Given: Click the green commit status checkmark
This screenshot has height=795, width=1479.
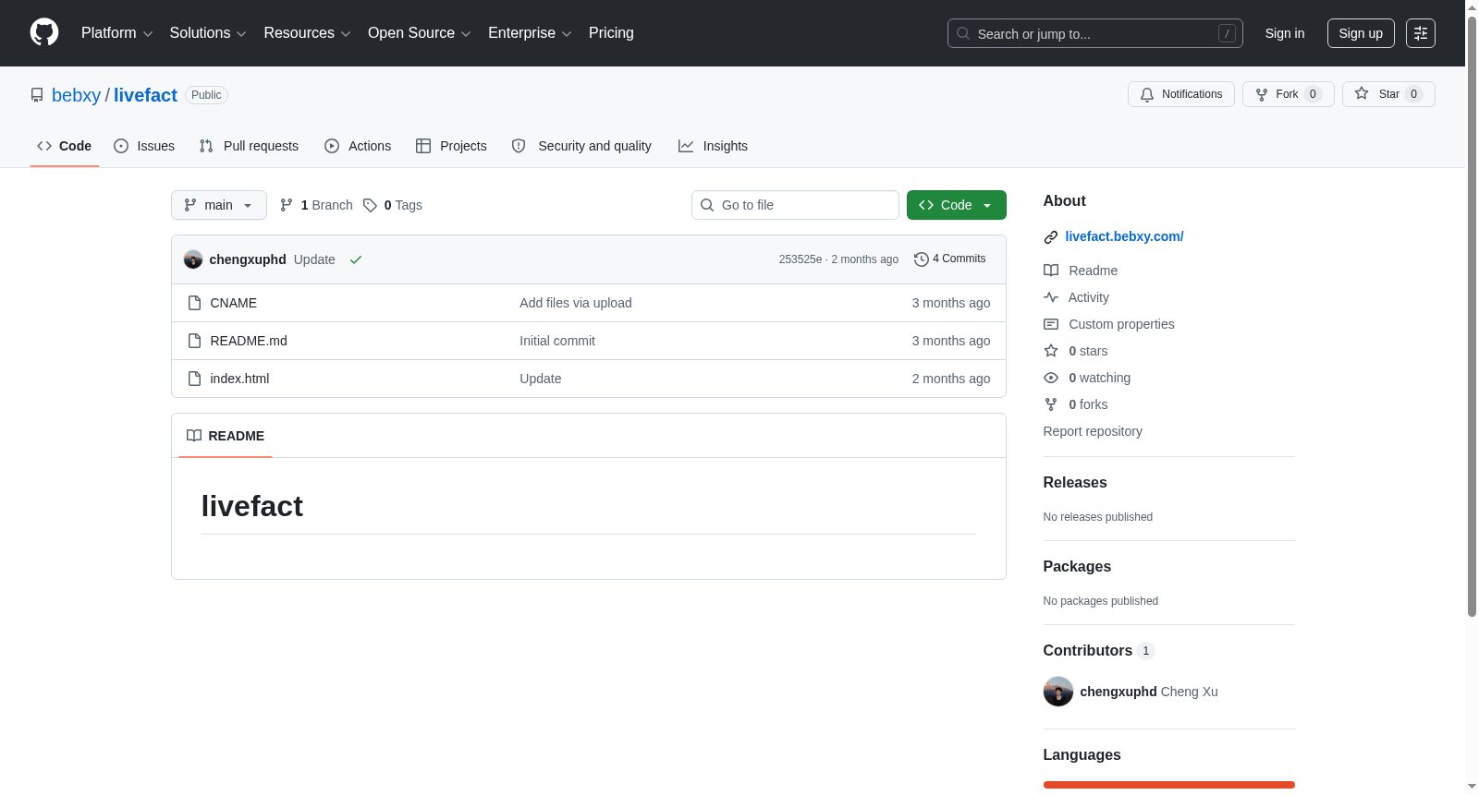Looking at the screenshot, I should [x=356, y=259].
